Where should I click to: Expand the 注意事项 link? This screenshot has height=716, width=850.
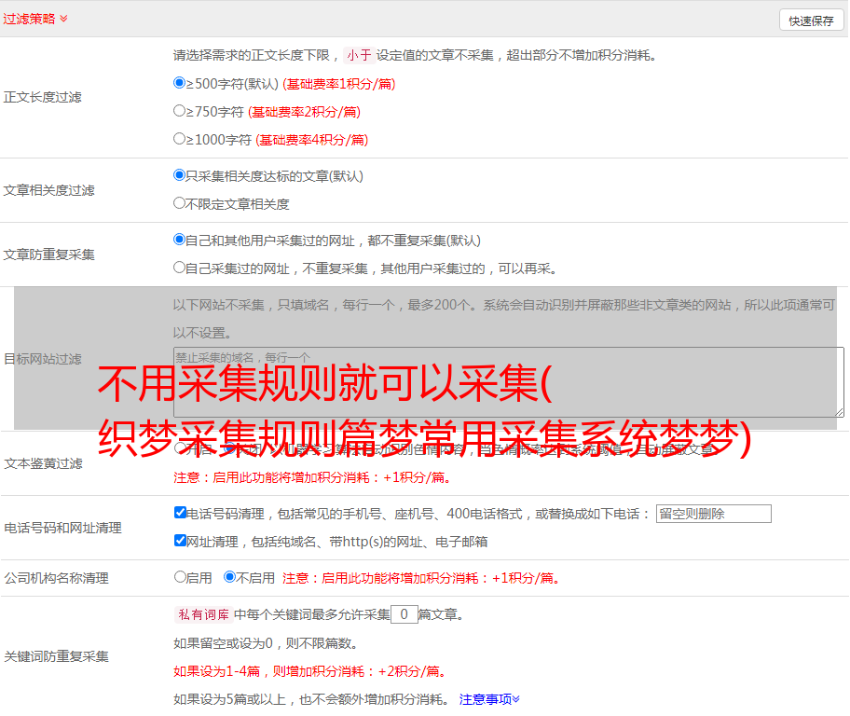pos(489,699)
